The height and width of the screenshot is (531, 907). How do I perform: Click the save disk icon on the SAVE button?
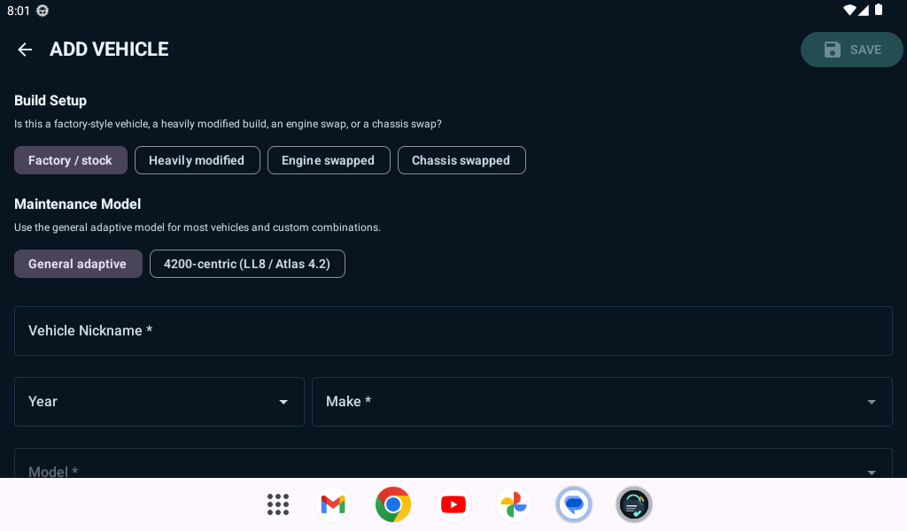[x=831, y=50]
